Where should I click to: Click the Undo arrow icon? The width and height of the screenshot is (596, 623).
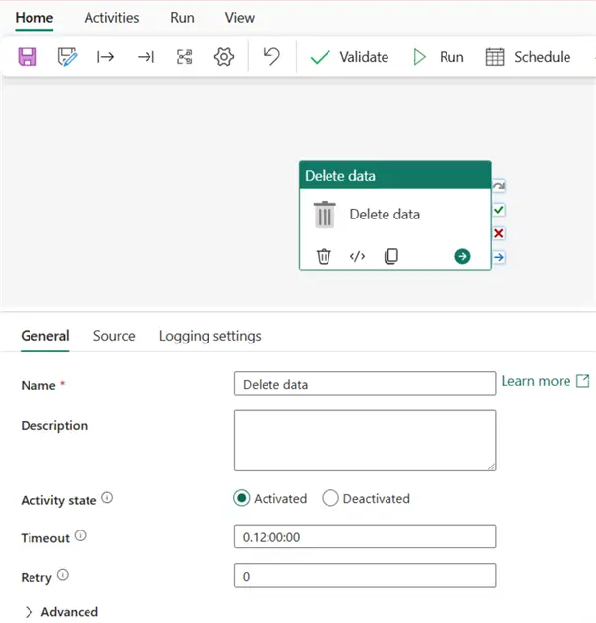coord(271,57)
